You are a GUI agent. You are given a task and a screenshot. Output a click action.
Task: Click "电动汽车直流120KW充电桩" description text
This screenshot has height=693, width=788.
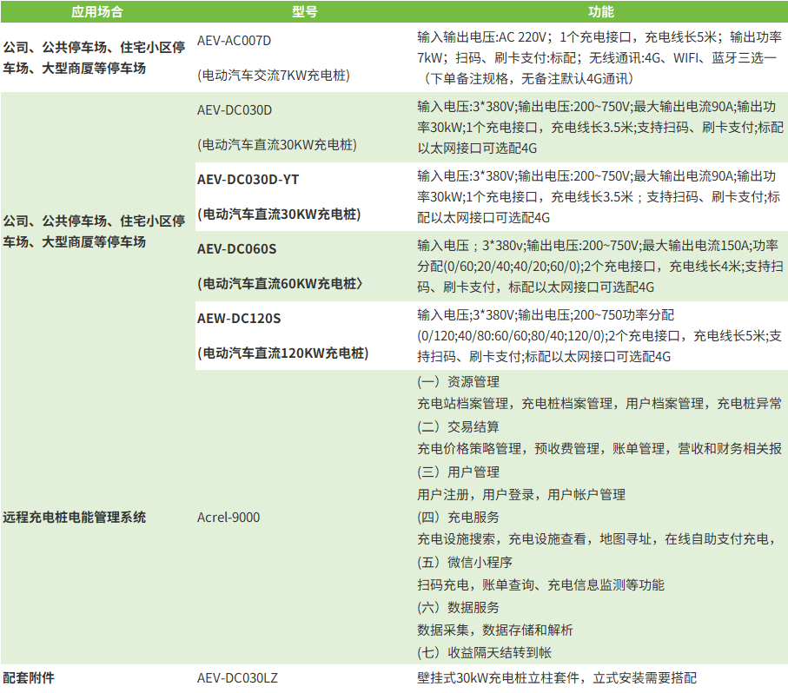(281, 353)
